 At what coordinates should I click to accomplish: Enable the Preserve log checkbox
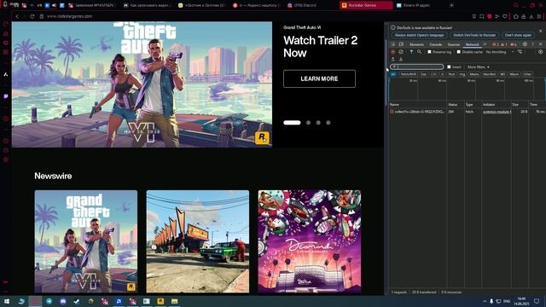(x=429, y=52)
